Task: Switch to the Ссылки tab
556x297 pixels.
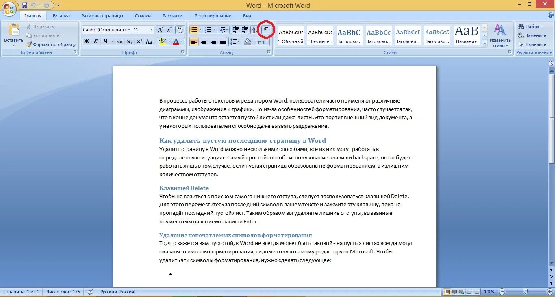Action: coord(143,16)
